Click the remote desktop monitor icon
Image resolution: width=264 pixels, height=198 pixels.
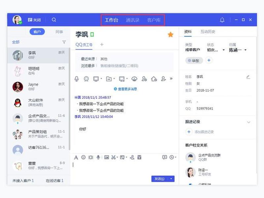pos(96,79)
